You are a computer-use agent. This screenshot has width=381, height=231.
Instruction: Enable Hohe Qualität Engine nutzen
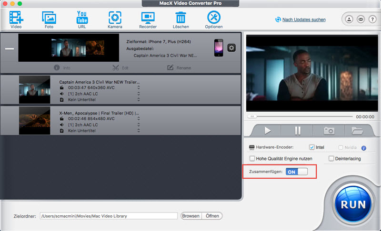click(252, 159)
